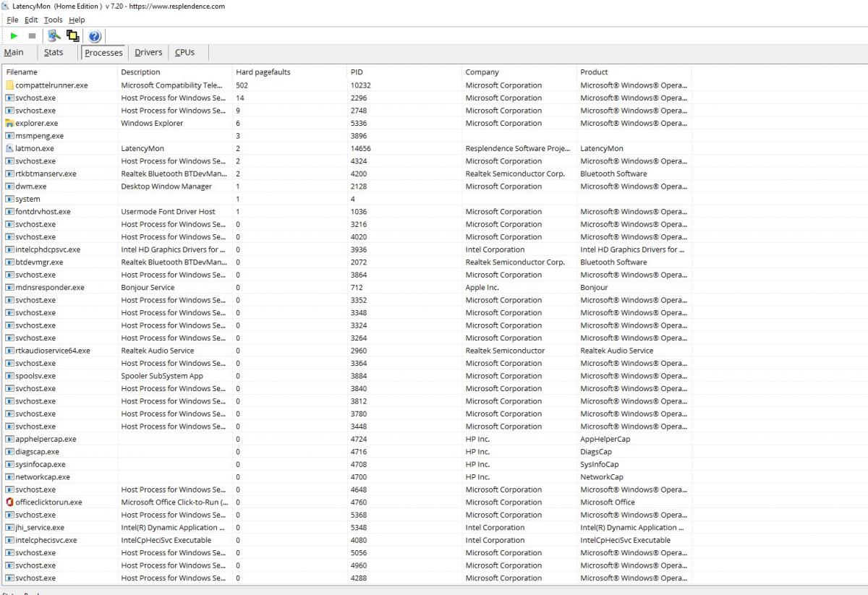Select the compattelrunner.exe filename
The width and height of the screenshot is (868, 595).
tap(51, 85)
